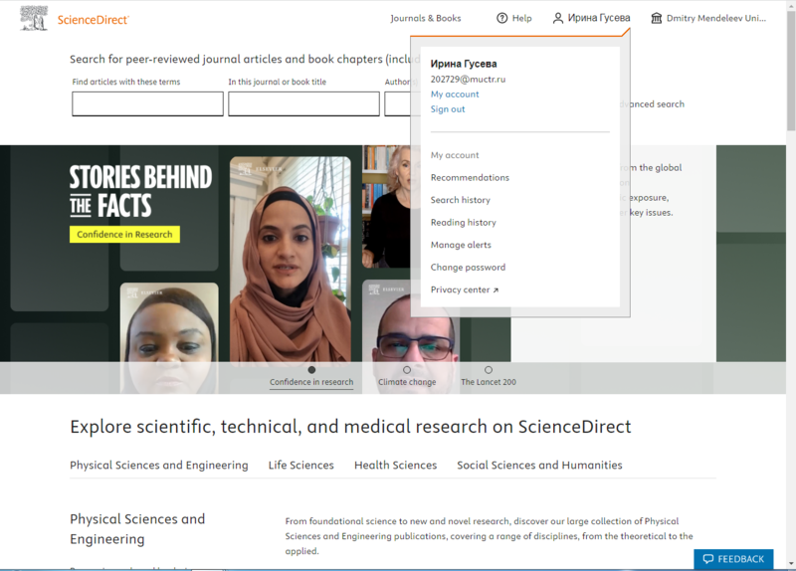Sign out of the account

pos(447,109)
